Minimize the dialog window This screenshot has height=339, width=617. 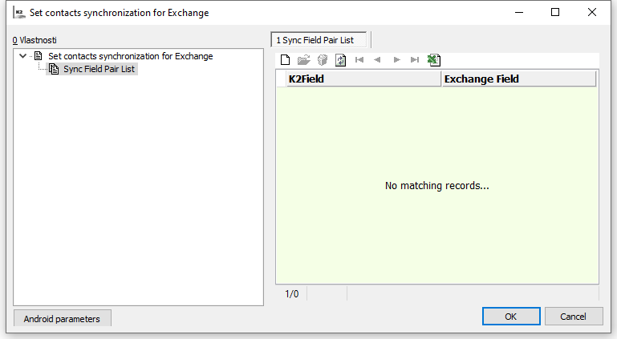(x=519, y=13)
